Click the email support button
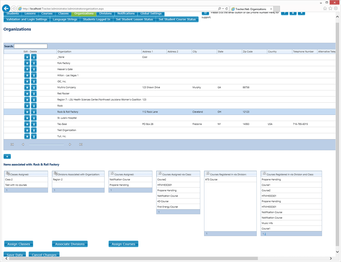 [x=205, y=13]
